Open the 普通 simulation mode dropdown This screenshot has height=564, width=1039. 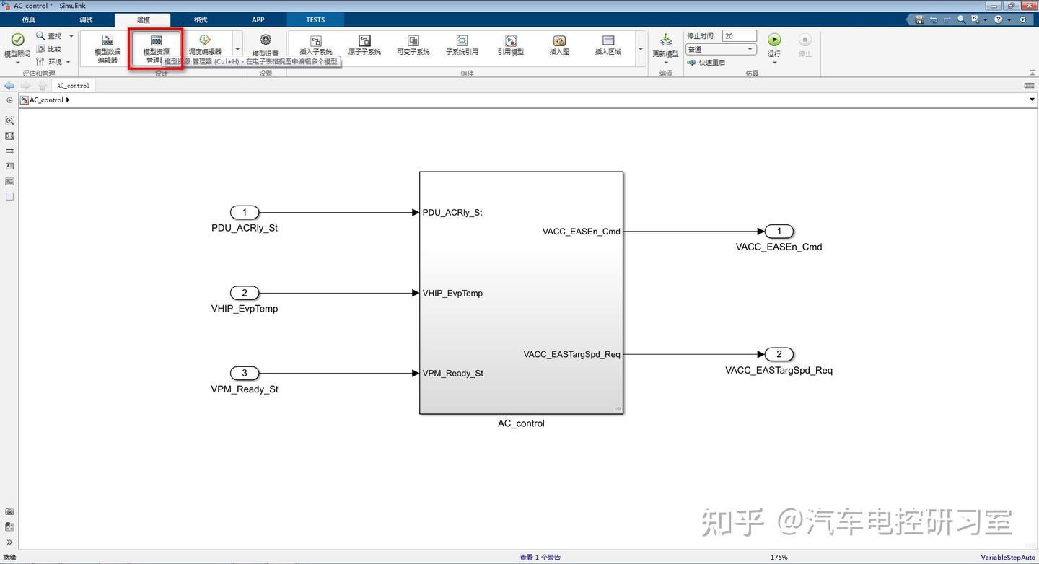pos(720,49)
